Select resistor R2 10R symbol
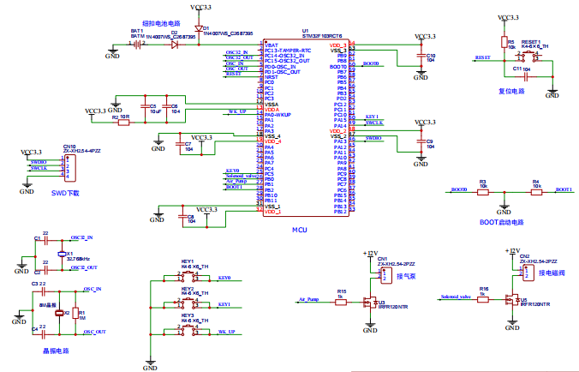 click(x=123, y=123)
